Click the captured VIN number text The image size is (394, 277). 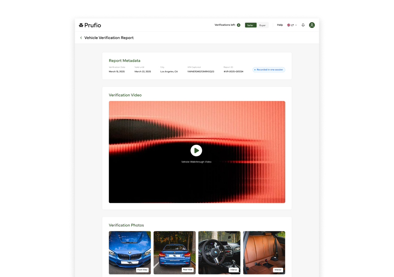coord(201,71)
